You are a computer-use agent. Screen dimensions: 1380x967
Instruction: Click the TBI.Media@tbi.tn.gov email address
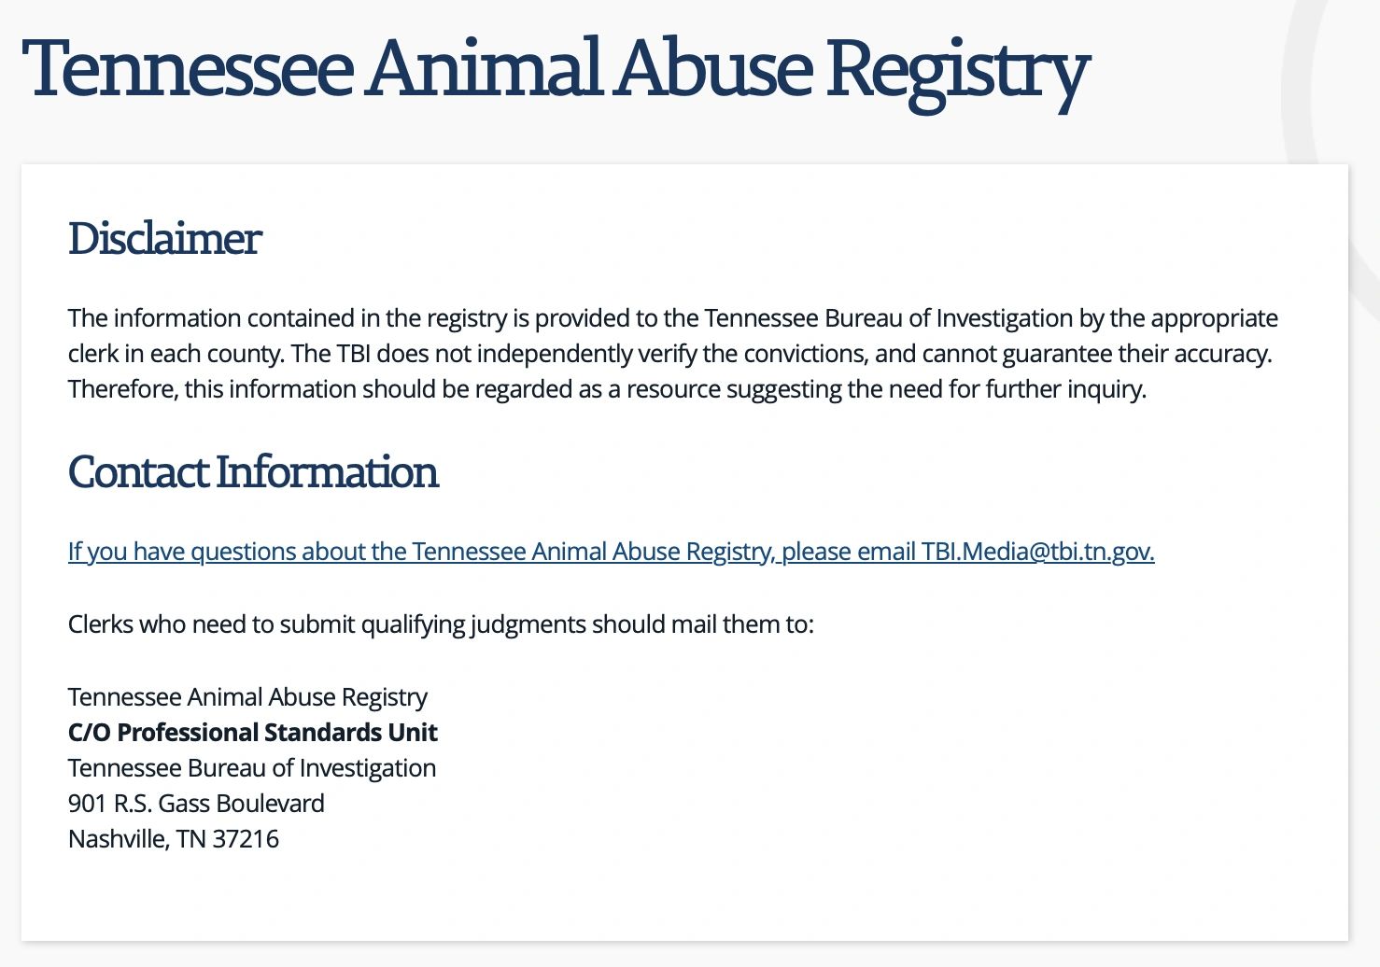[x=1036, y=552]
